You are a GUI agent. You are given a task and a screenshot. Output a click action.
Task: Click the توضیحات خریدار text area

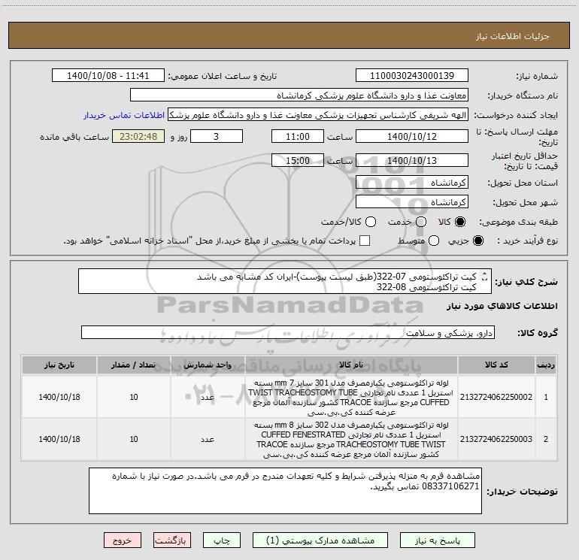285,491
